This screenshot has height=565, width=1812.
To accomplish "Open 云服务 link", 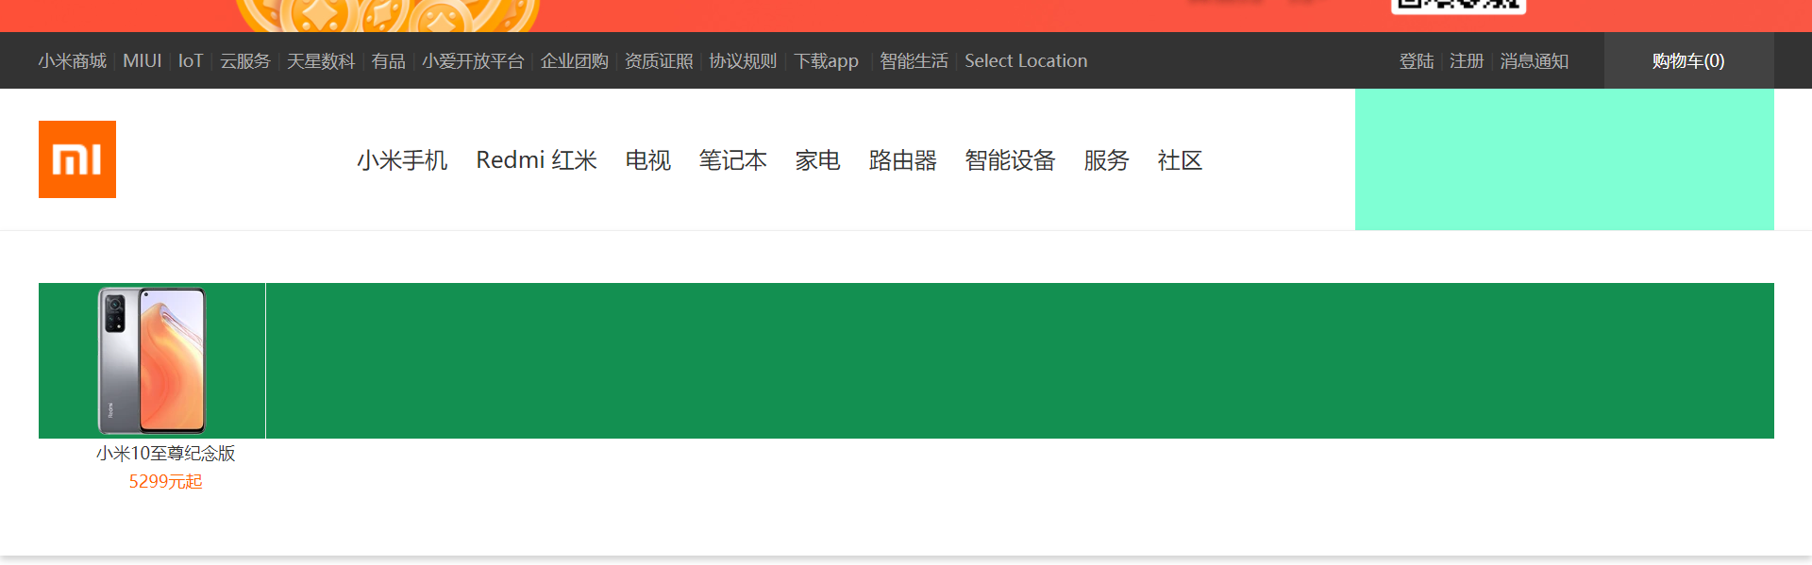I will 245,61.
